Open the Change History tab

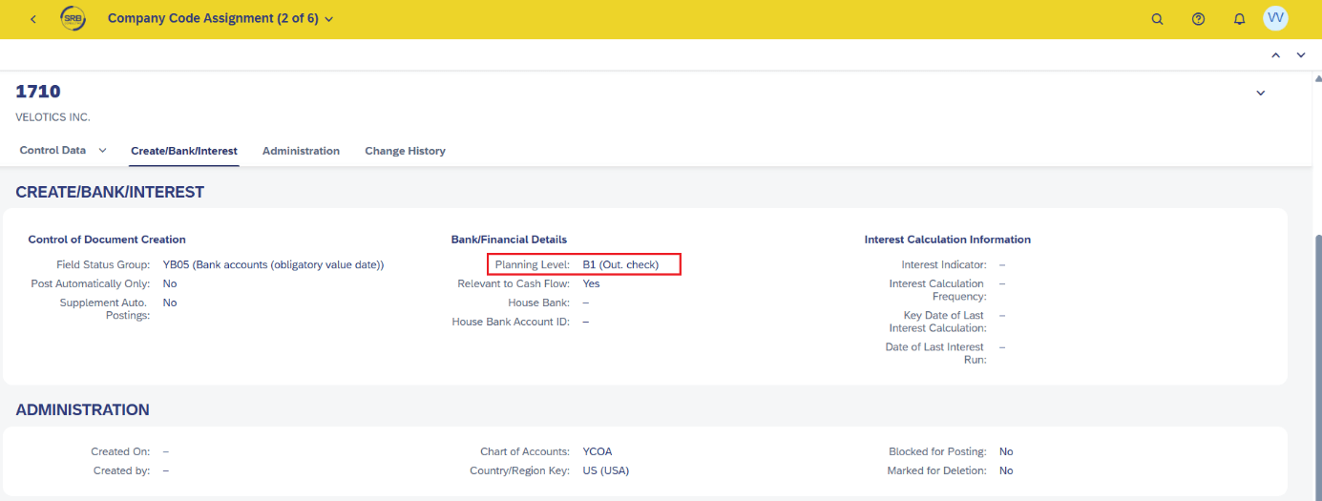click(x=405, y=151)
